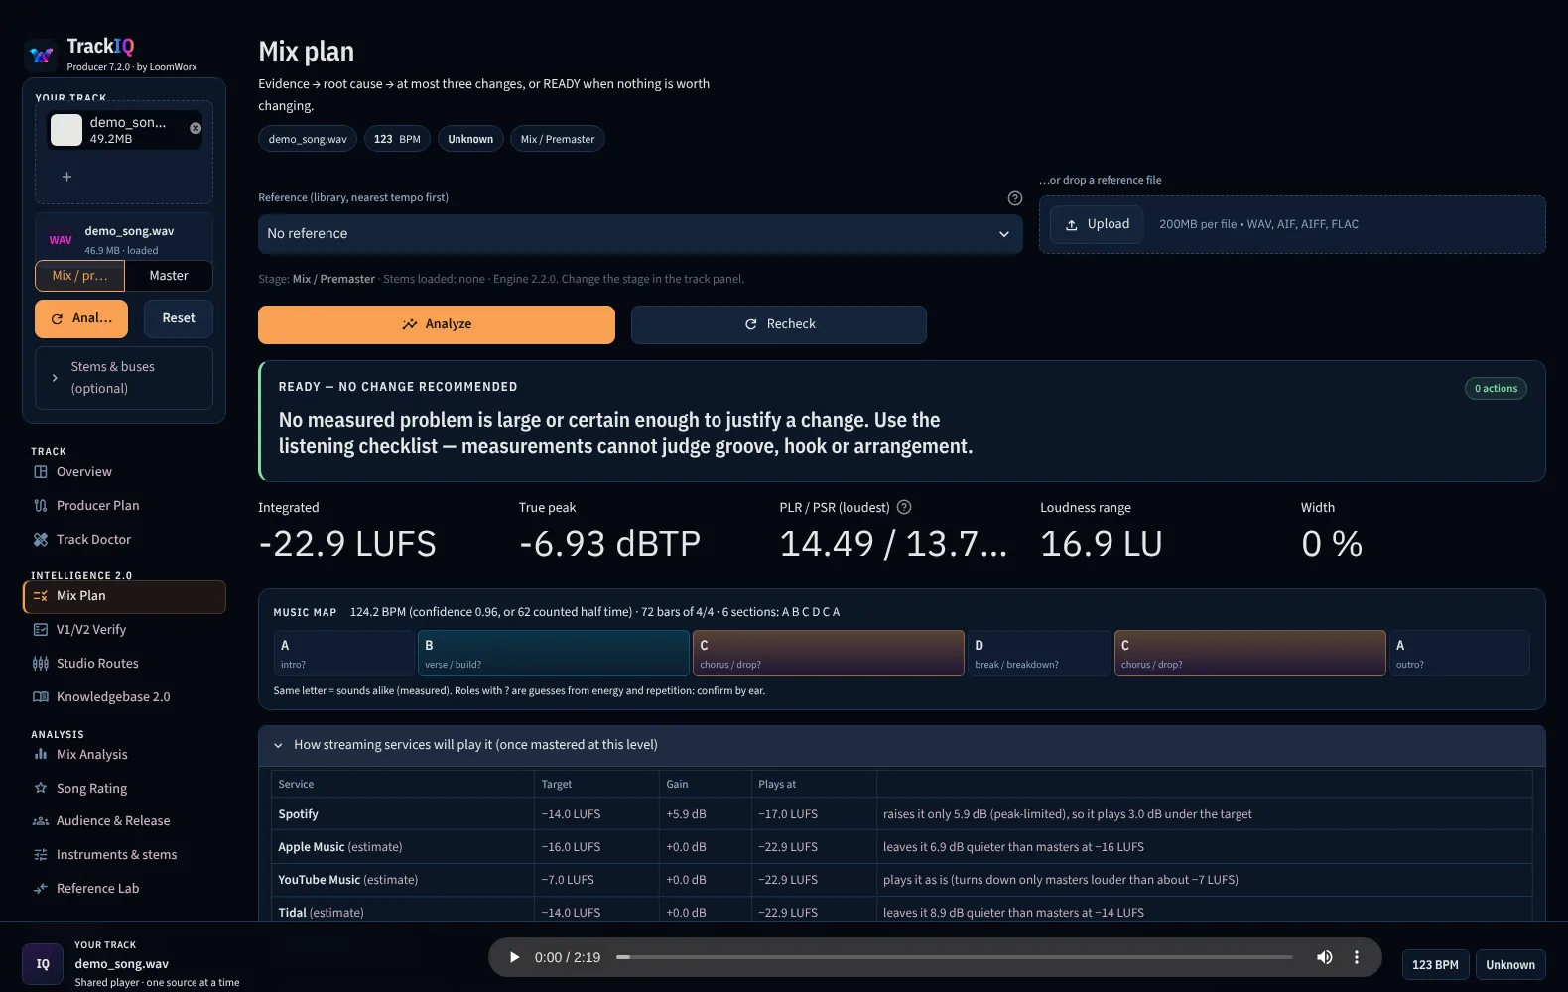
Task: Click the Spotify row in table
Action: (902, 814)
